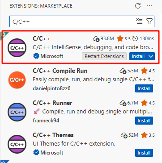Open the C/C++ Compile Run title
Image resolution: width=162 pixels, height=163 pixels.
pyautogui.click(x=60, y=71)
